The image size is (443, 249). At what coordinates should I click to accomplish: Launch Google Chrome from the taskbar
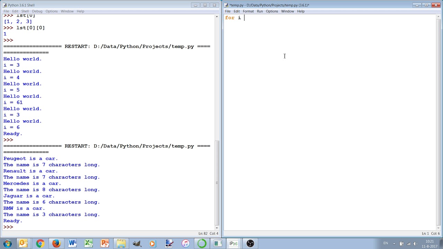point(40,243)
